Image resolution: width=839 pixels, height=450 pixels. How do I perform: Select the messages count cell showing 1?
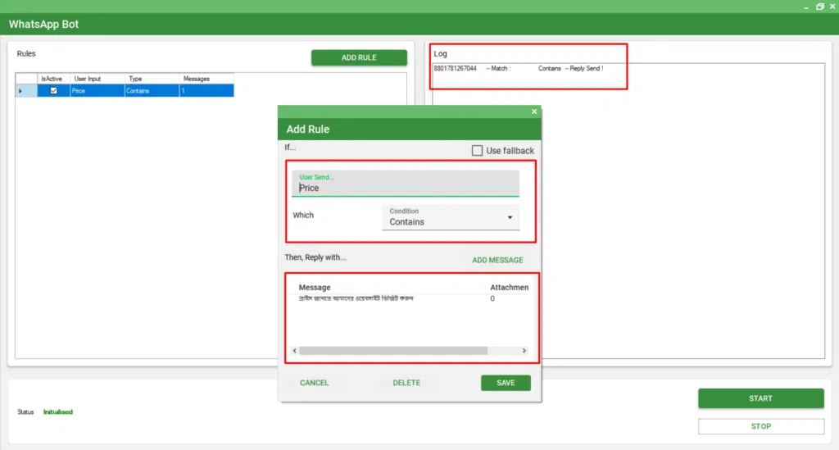[206, 91]
